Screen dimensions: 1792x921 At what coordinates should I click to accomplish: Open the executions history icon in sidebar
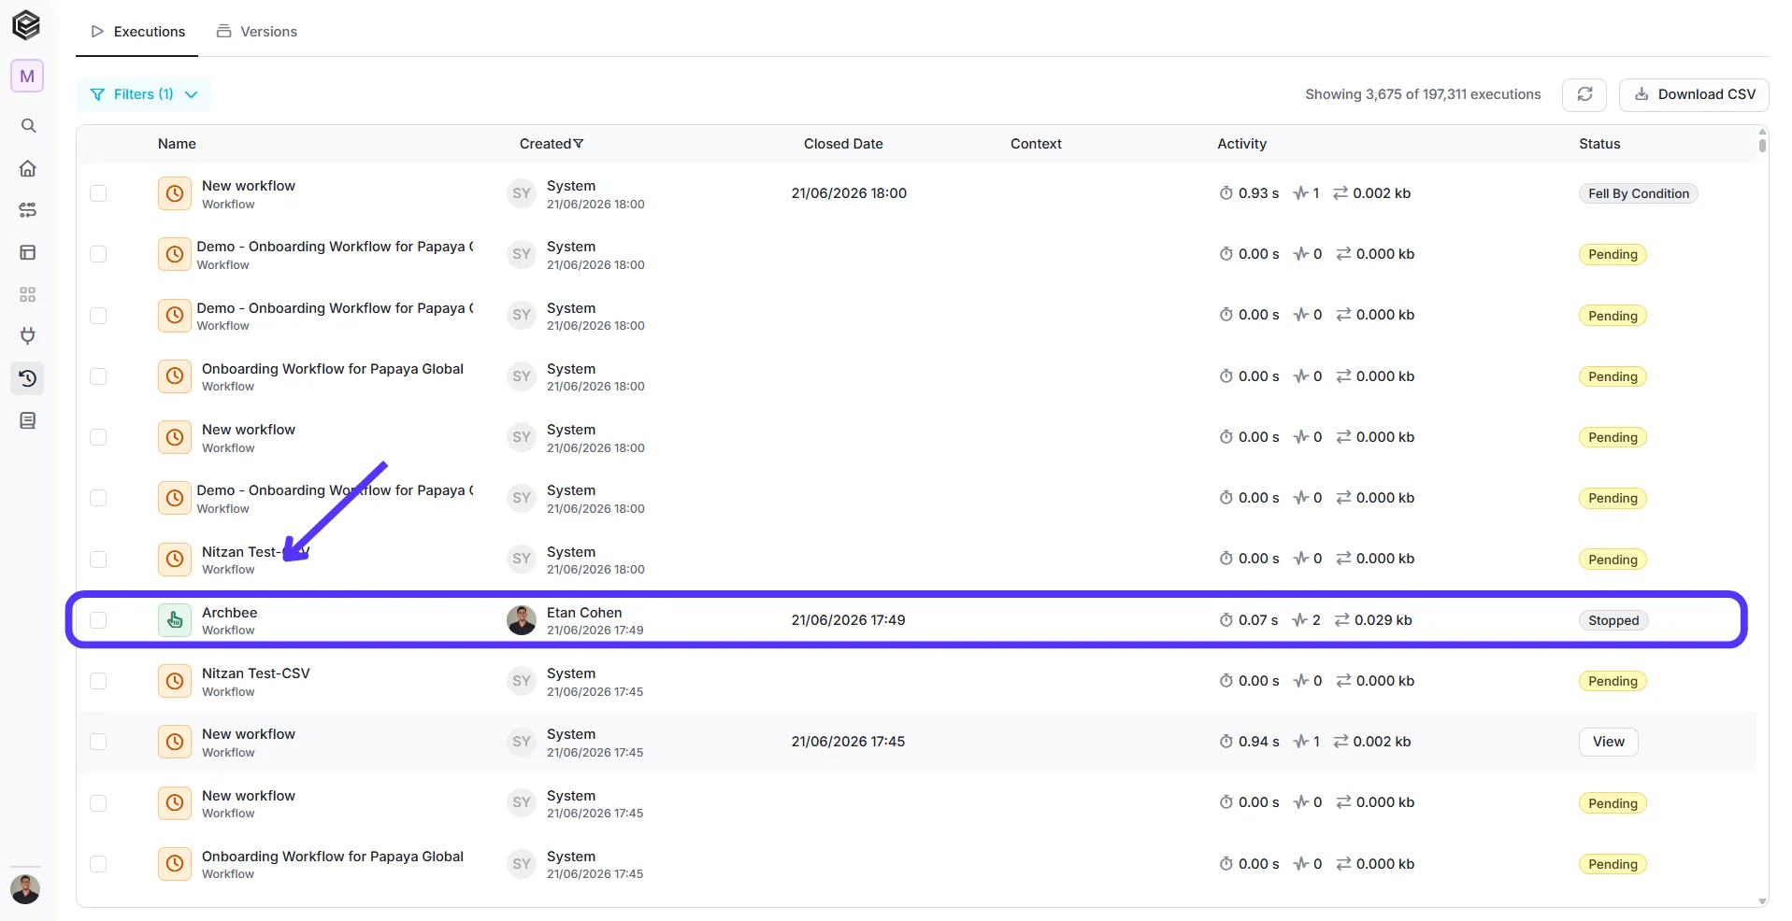[x=28, y=378]
